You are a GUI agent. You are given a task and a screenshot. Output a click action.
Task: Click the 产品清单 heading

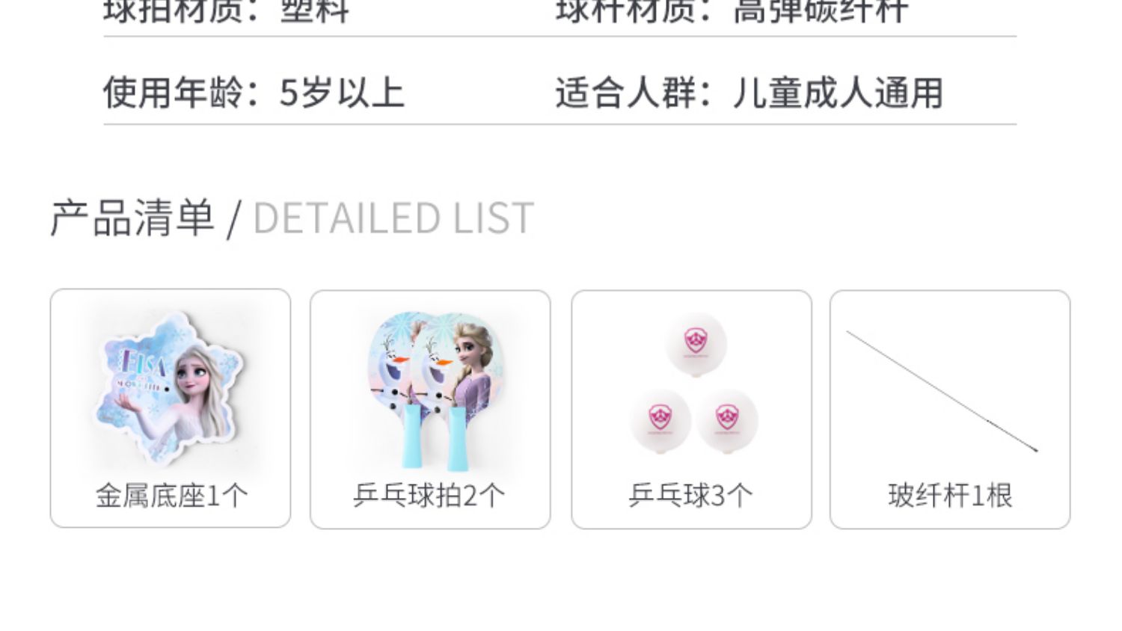coord(132,218)
